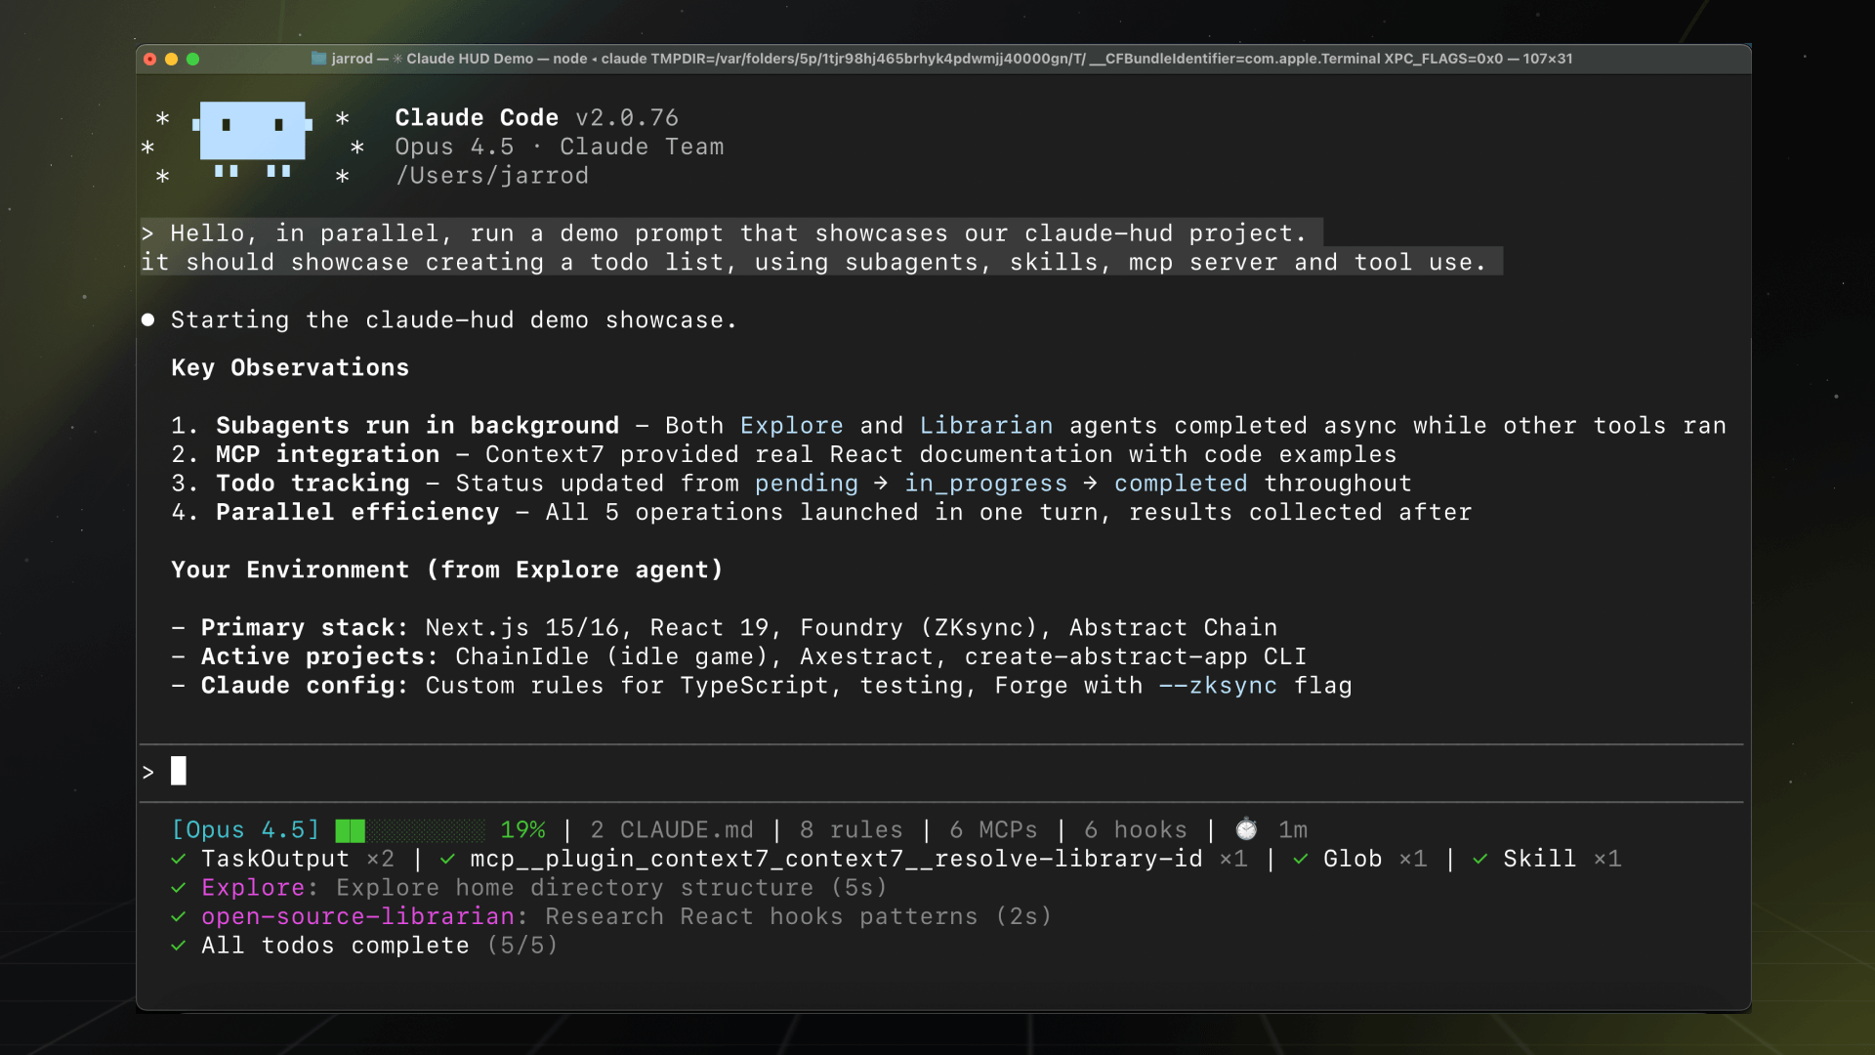
Task: Expand the 6 MCPs status item
Action: tap(993, 829)
